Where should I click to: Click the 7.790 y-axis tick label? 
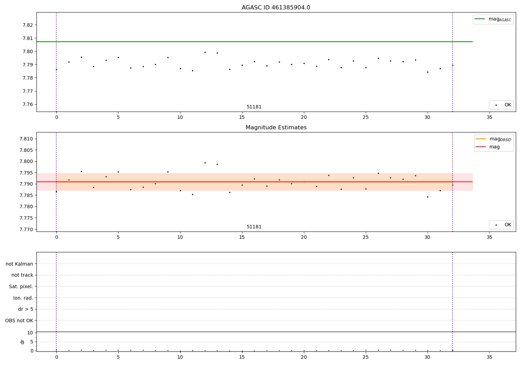tap(26, 184)
